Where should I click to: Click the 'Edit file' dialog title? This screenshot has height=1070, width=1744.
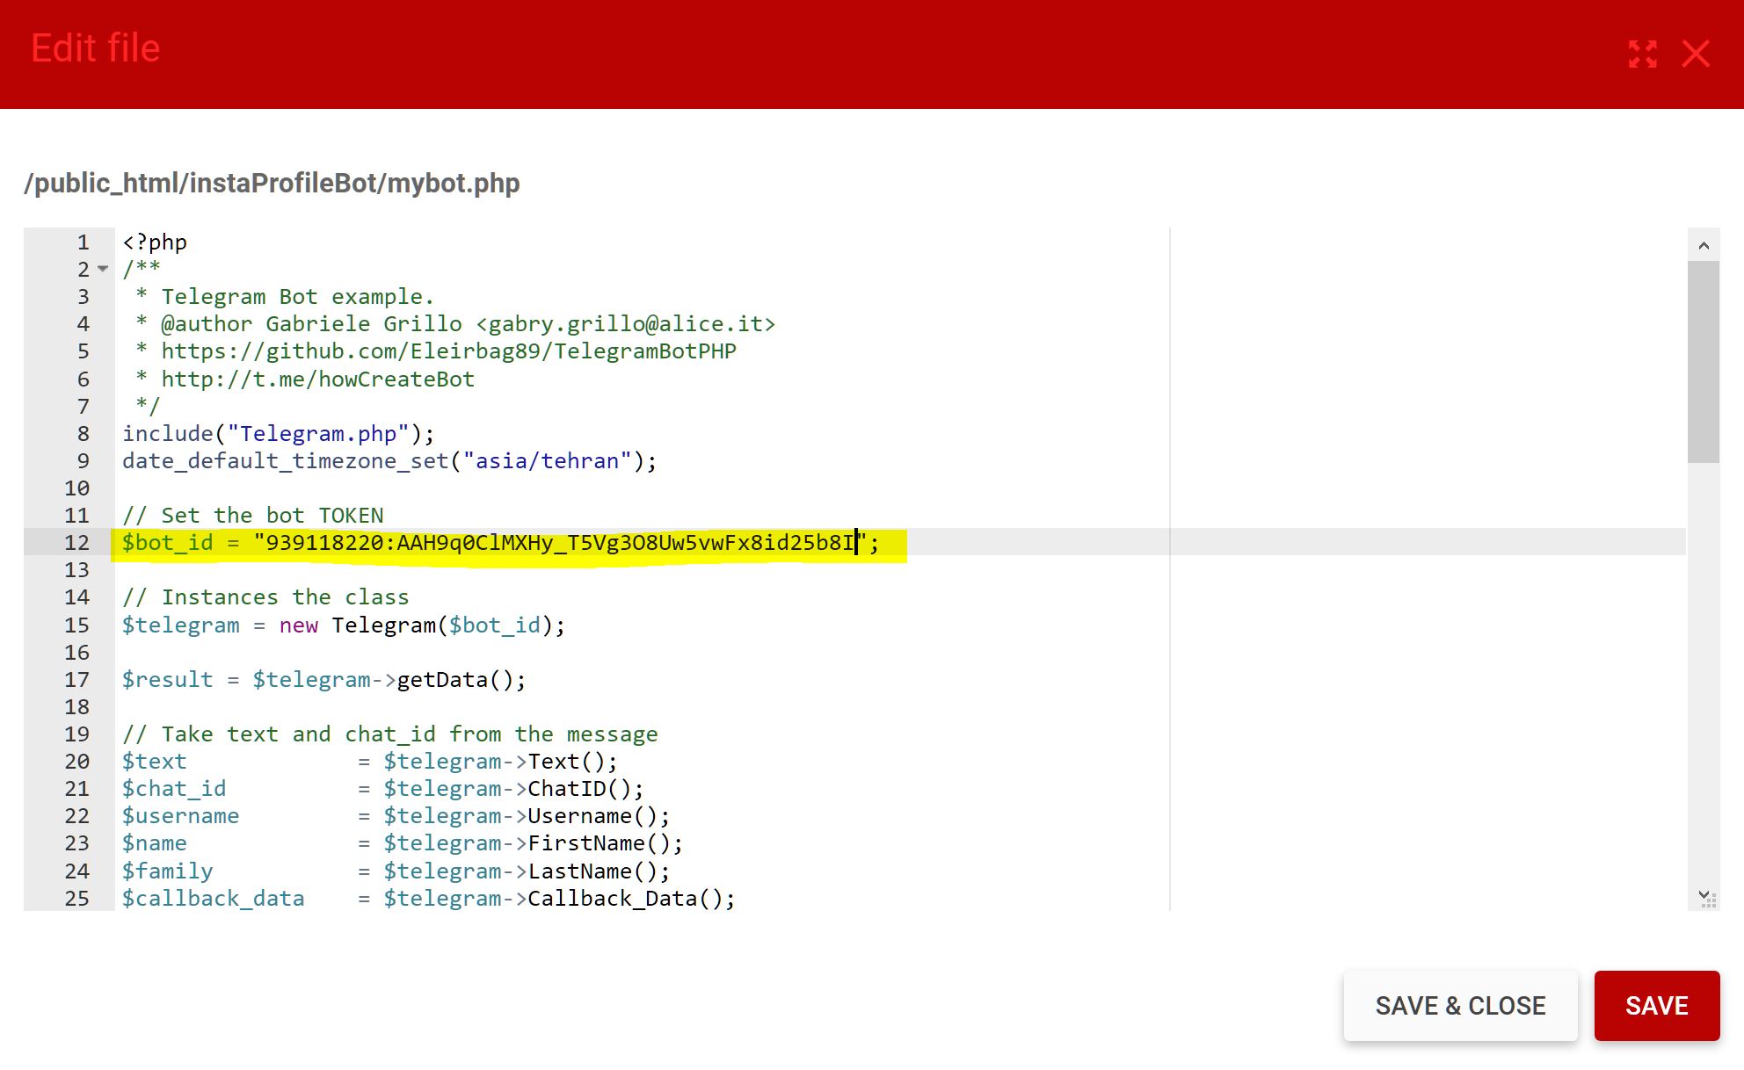pyautogui.click(x=96, y=48)
